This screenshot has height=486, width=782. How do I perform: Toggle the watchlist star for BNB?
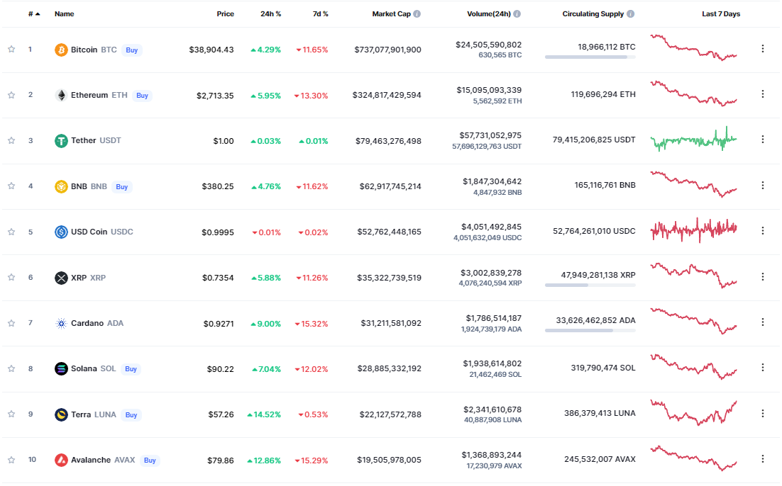pos(11,186)
